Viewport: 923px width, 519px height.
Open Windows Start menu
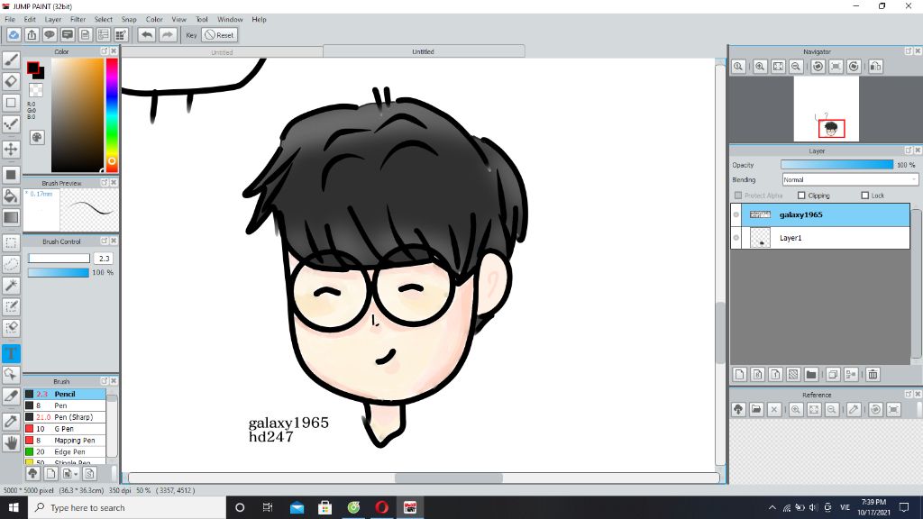pyautogui.click(x=14, y=507)
